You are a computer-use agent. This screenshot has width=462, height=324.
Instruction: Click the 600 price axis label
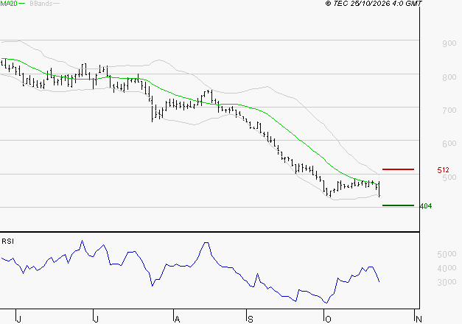point(449,144)
